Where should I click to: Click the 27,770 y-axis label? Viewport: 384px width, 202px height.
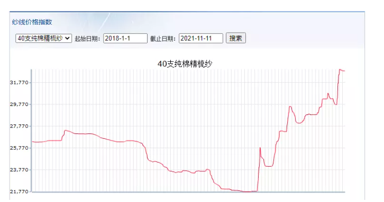(x=19, y=126)
